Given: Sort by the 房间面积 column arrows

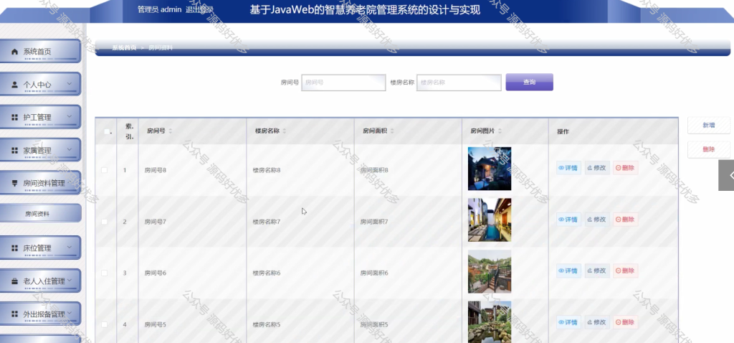Looking at the screenshot, I should tap(392, 131).
